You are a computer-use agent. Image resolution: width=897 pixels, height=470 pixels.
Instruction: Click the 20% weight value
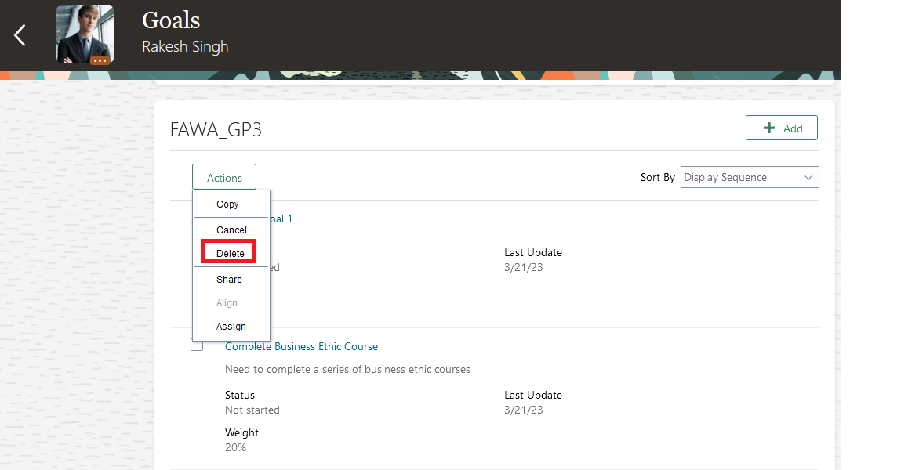click(235, 448)
